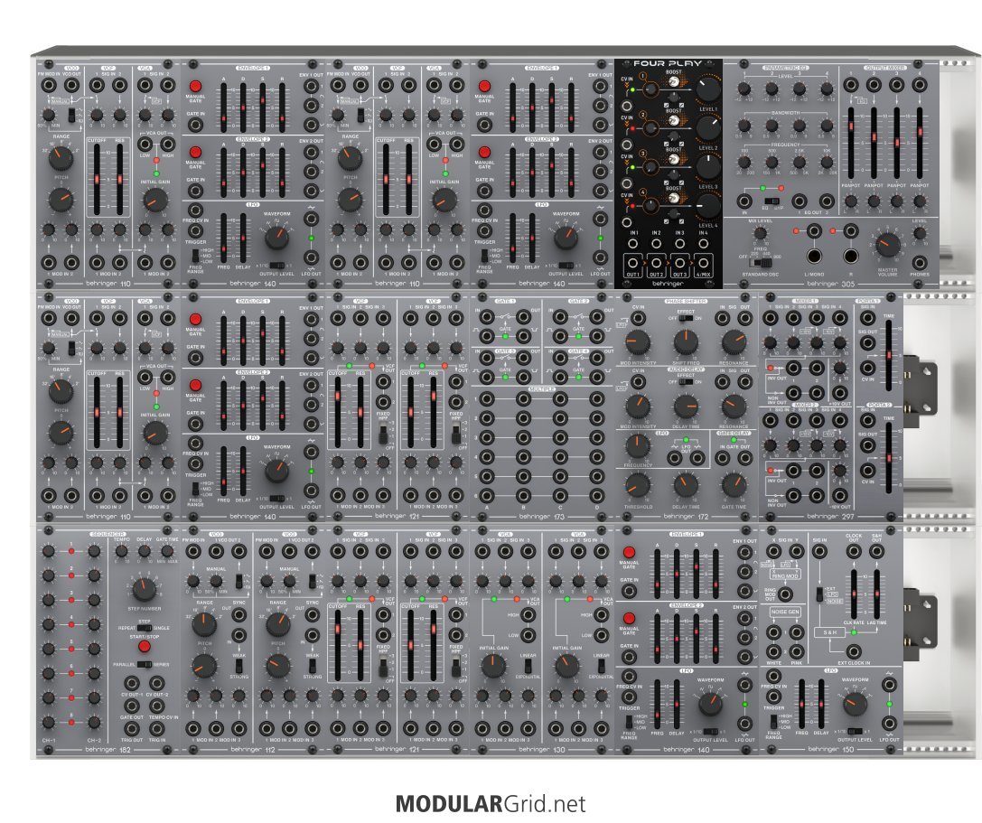Screen dimensions: 982x823
Task: Toggle the parametric EQ / BYP switch
Action: [771, 201]
